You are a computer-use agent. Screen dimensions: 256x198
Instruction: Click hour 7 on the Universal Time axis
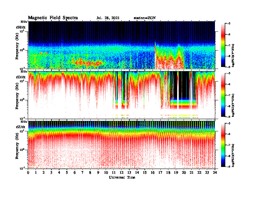[83, 173]
